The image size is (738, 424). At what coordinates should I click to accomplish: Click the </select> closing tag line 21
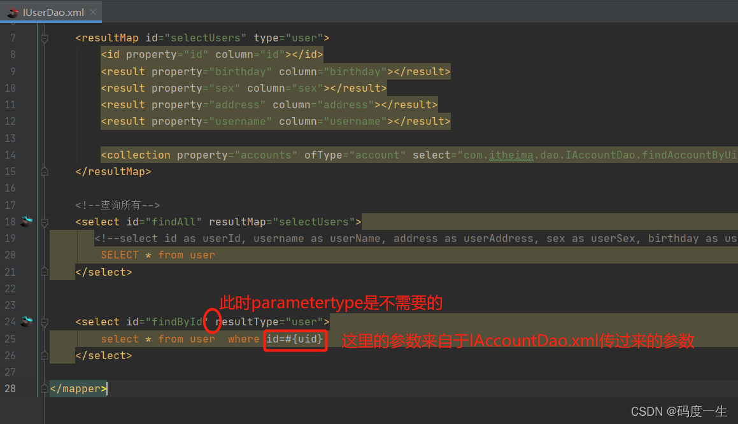104,272
